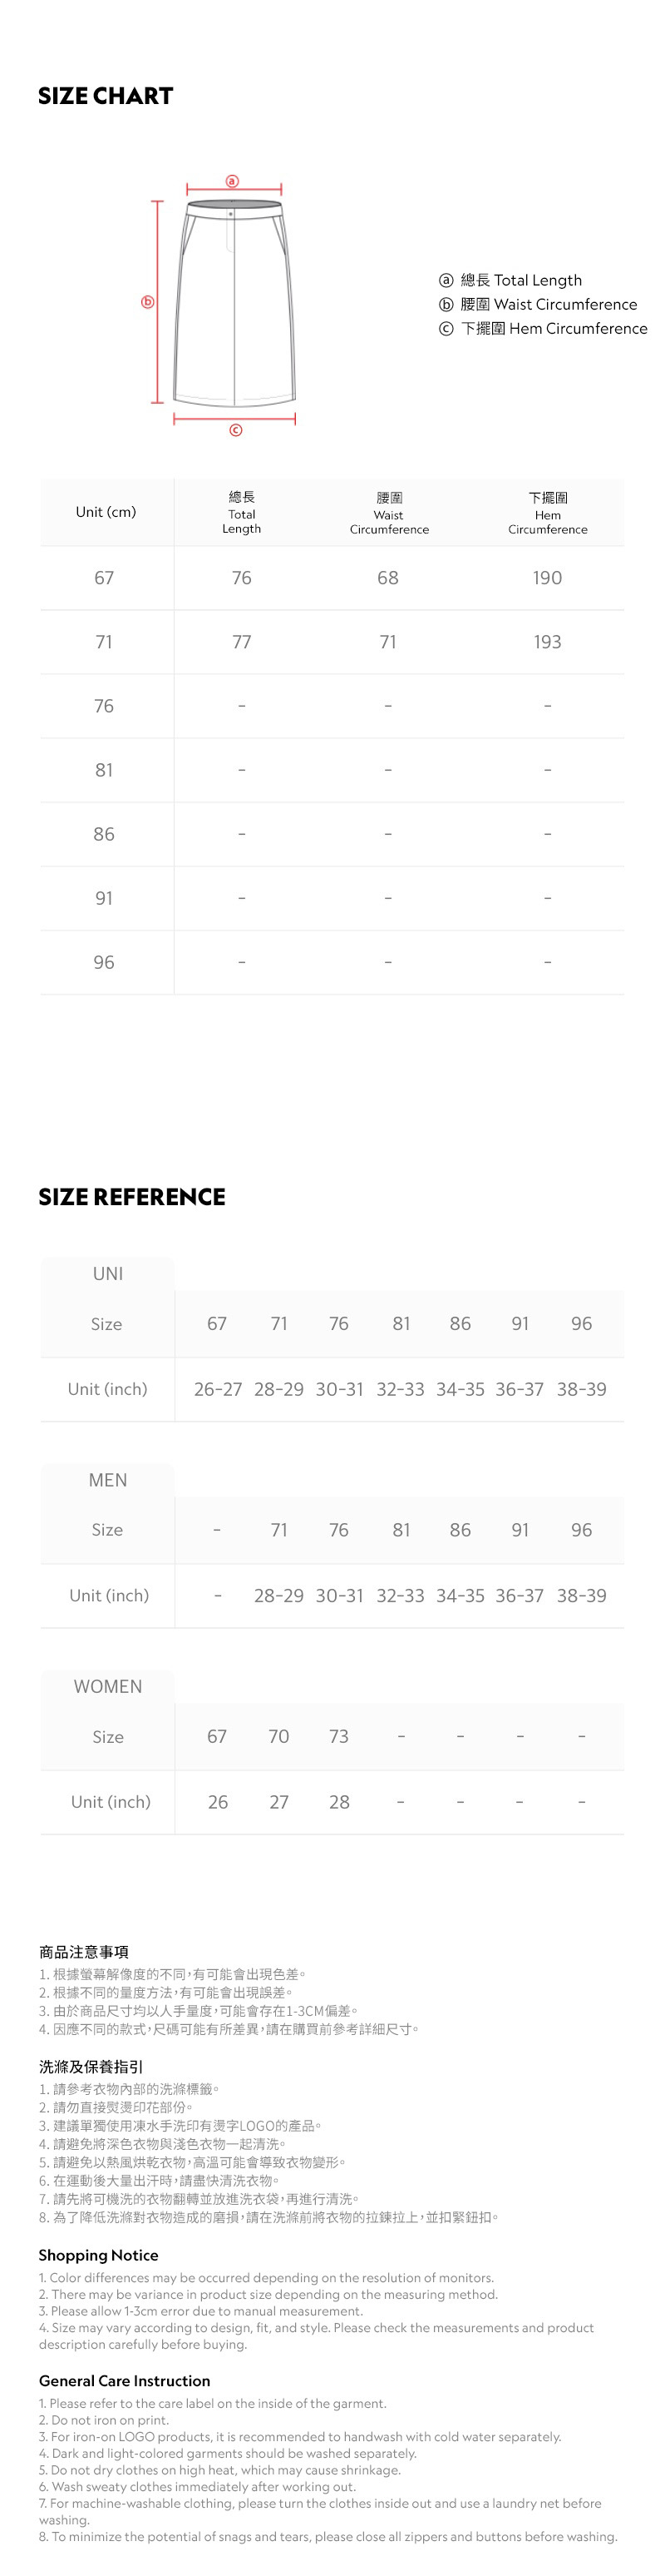Select the Total Length legend entry
665x2576 pixels.
(x=510, y=280)
